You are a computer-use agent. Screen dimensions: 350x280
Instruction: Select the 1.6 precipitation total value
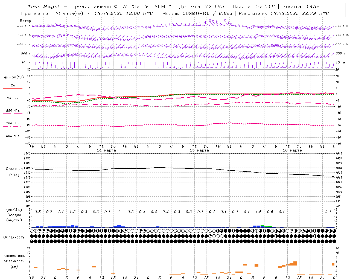coord(258,212)
